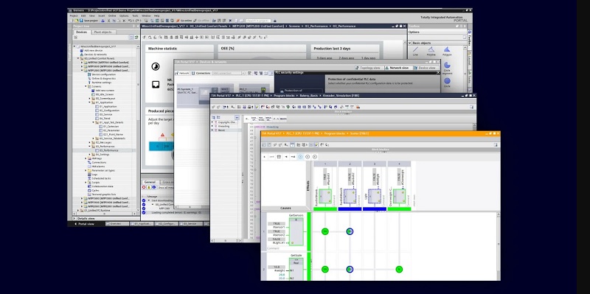Switch to Device view tab
The width and height of the screenshot is (590, 294).
tap(427, 68)
